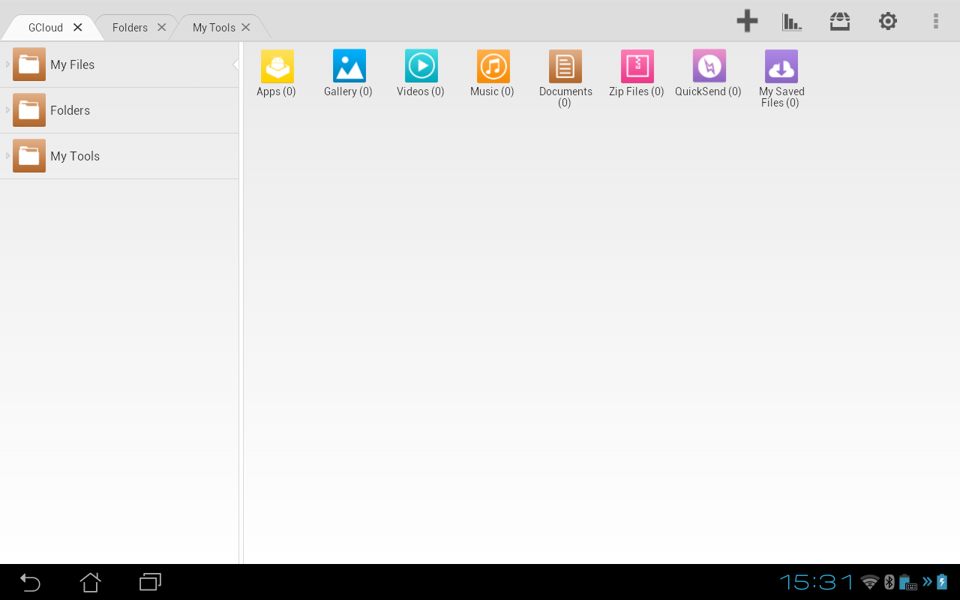Close the Folders tab
Image resolution: width=960 pixels, height=600 pixels.
pyautogui.click(x=161, y=28)
